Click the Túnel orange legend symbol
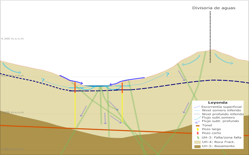249x155 pixels. click(x=197, y=126)
